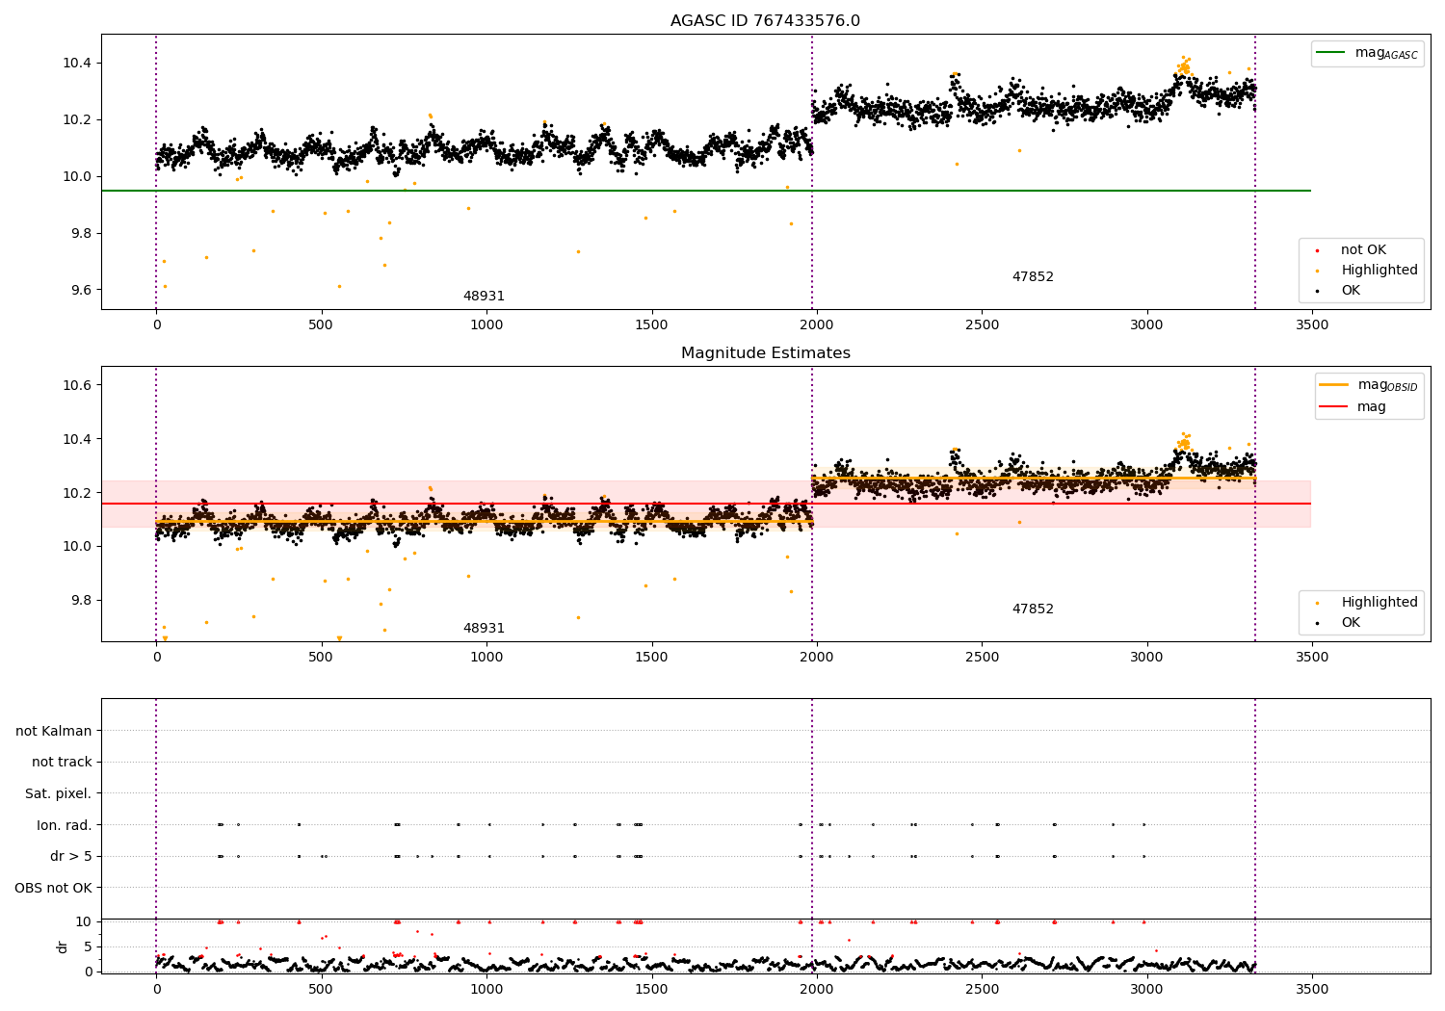Click the orange mag OBSID legend line sample
Viewport: 1445px width, 1011px height.
[x=1334, y=385]
